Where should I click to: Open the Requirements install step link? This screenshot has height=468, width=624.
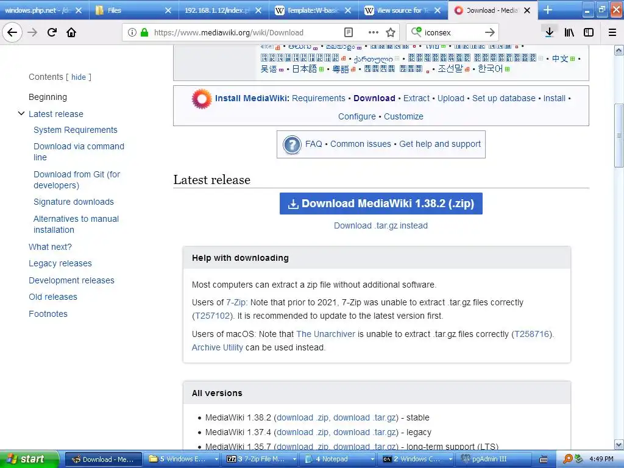click(x=318, y=98)
